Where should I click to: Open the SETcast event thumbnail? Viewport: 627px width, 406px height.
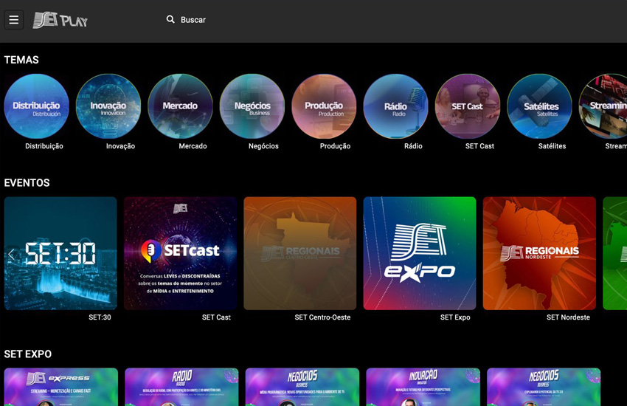180,253
